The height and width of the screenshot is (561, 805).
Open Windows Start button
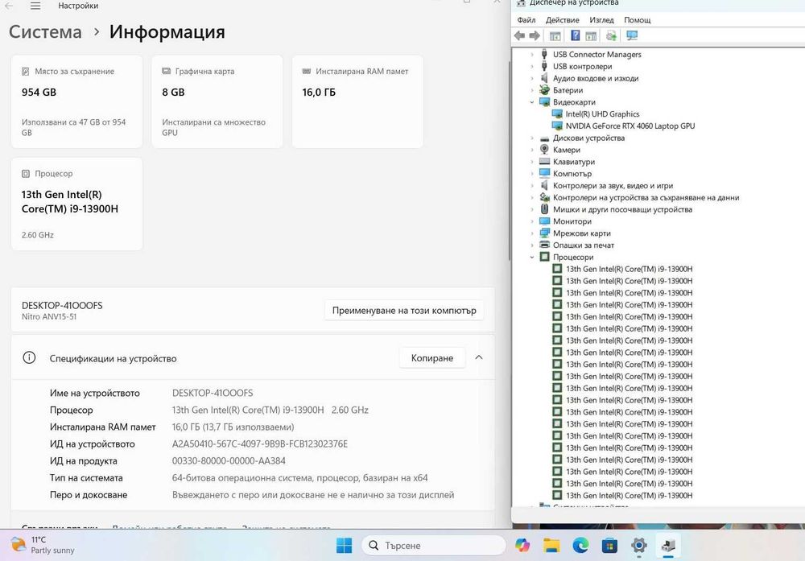(x=344, y=545)
